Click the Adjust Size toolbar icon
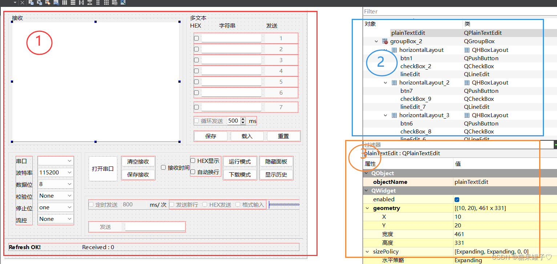 [x=123, y=2]
